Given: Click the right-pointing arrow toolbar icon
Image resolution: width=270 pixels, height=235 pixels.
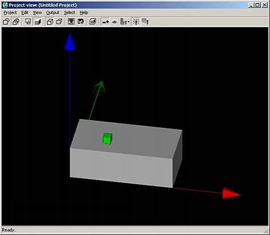Looking at the screenshot, I should pos(106,22).
